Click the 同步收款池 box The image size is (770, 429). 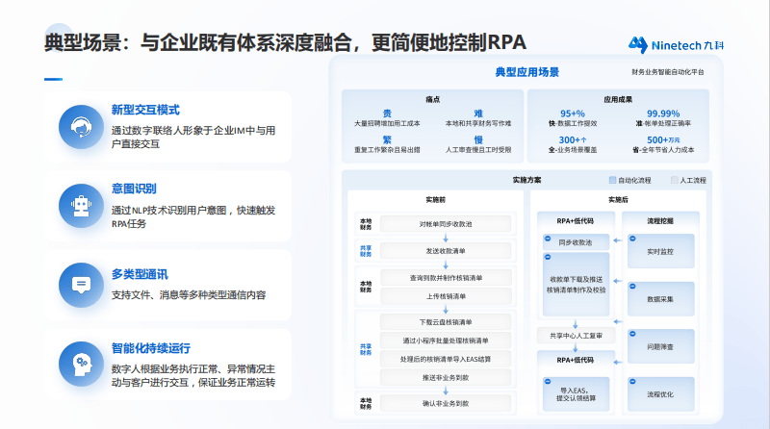pyautogui.click(x=576, y=242)
